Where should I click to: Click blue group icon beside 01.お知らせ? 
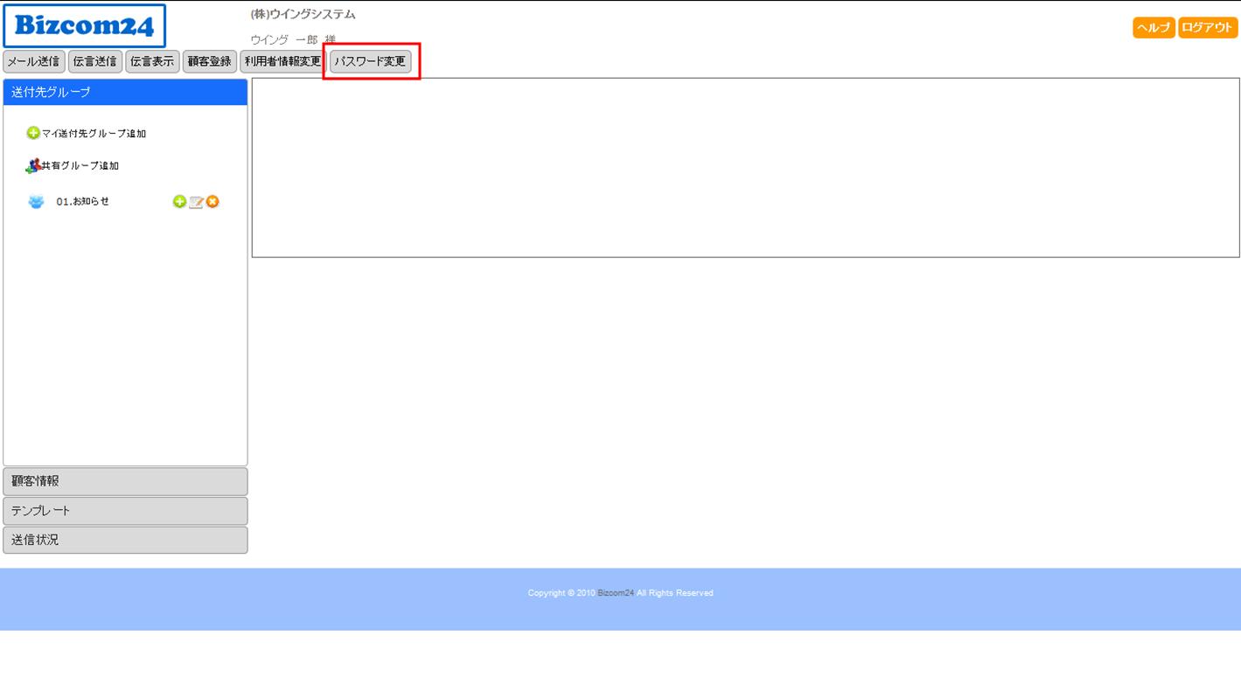36,202
